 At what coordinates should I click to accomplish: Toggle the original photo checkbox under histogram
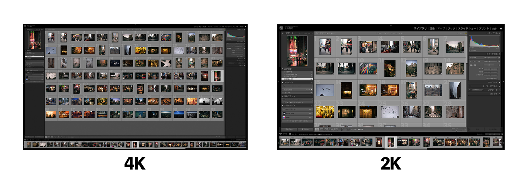[470, 51]
